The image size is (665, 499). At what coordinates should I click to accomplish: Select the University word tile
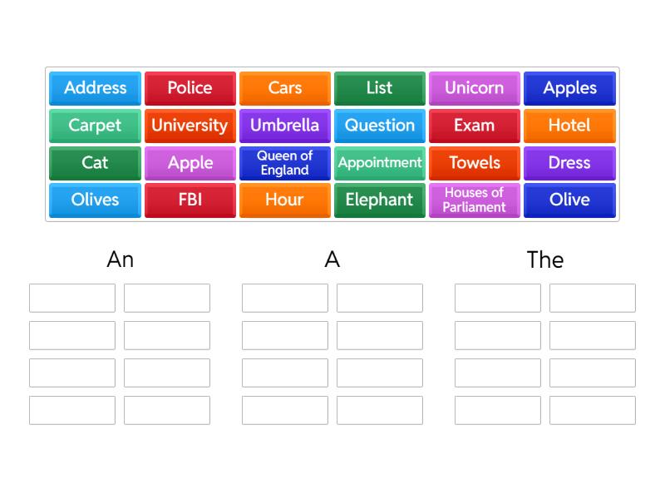pyautogui.click(x=190, y=126)
